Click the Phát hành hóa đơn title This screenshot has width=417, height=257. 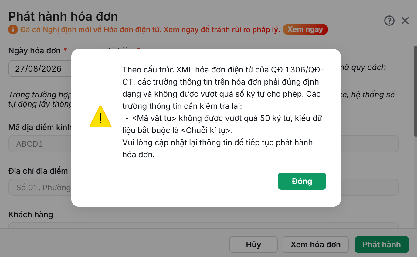[x=63, y=16]
